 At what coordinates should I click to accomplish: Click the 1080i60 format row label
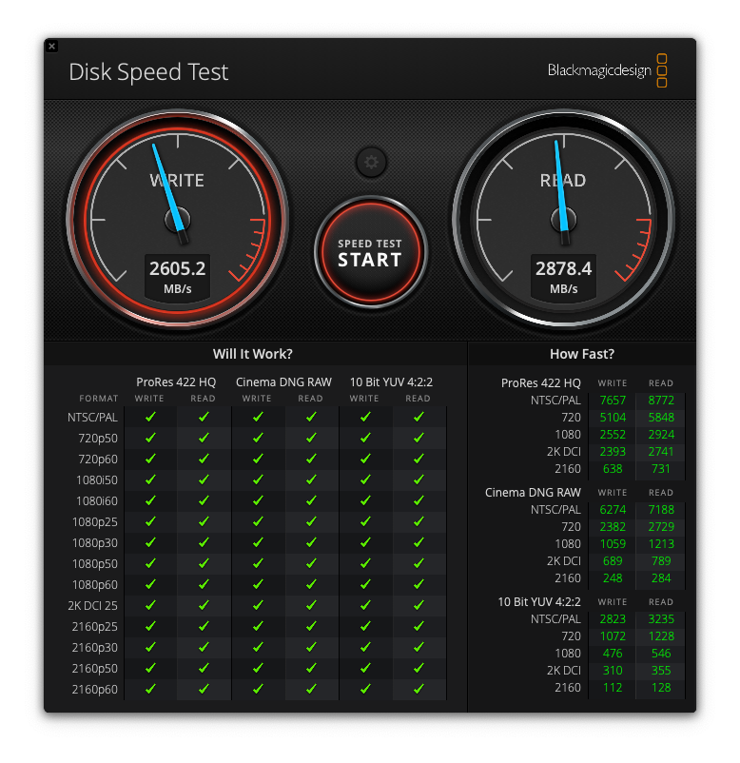point(97,501)
